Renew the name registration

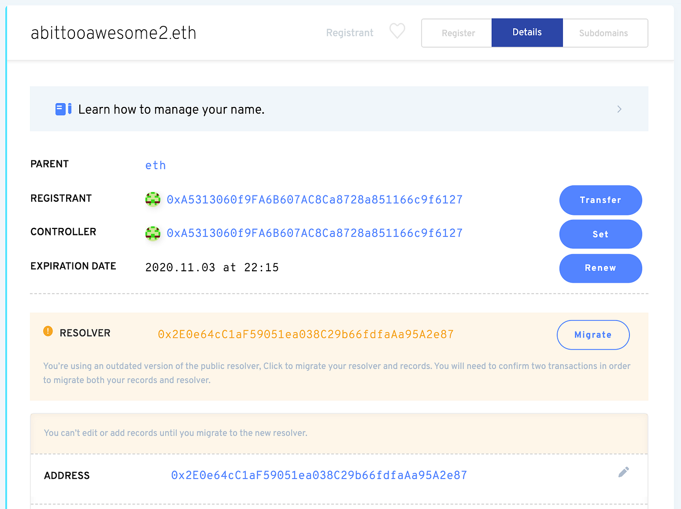[601, 268]
